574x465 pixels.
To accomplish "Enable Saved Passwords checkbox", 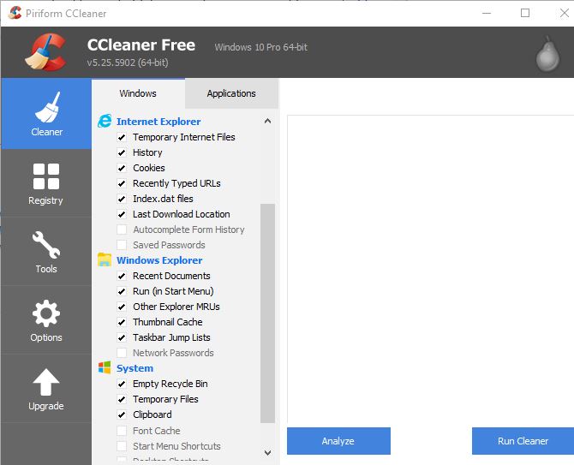I will 122,245.
